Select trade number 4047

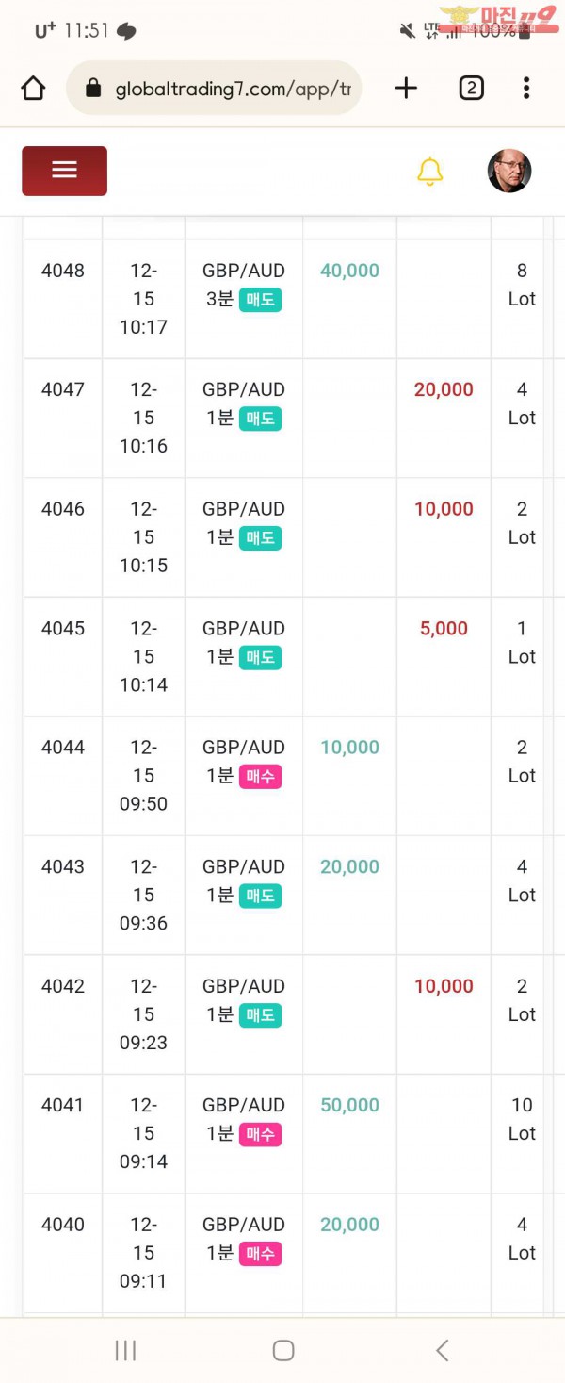point(63,389)
